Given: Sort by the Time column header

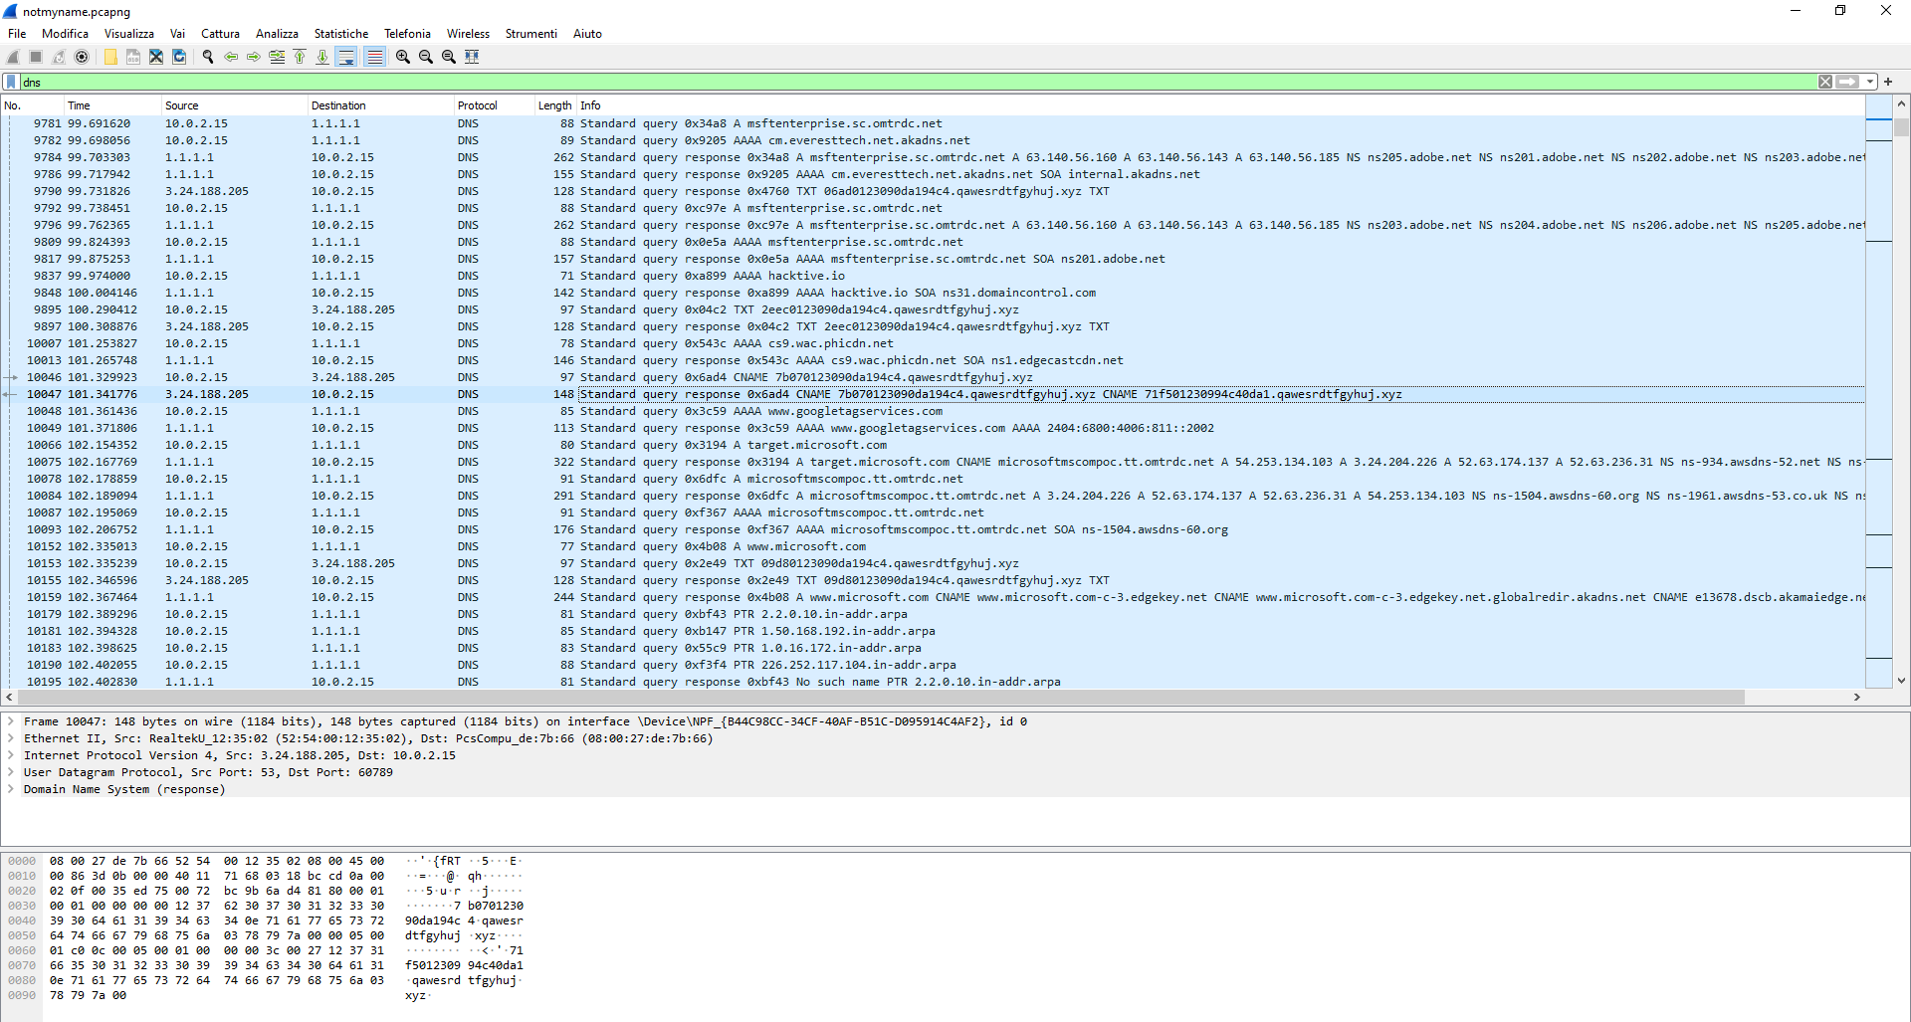Looking at the screenshot, I should (111, 105).
